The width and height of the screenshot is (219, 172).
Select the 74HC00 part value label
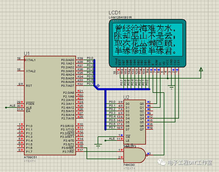click(129, 165)
